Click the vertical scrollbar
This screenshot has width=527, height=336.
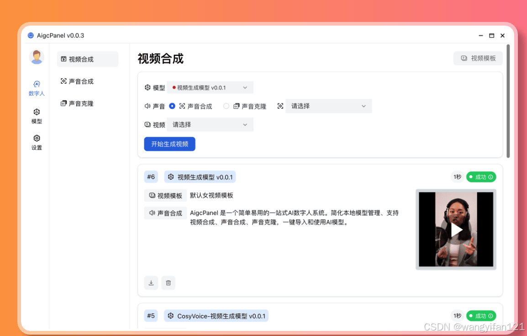point(508,101)
